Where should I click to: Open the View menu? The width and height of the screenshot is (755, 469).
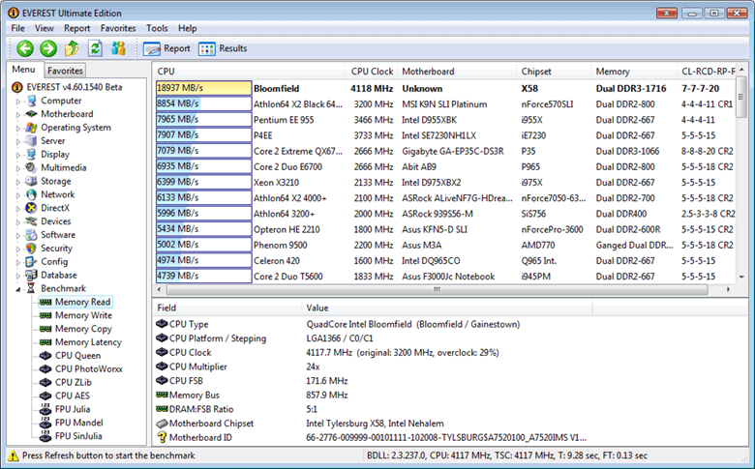tap(44, 28)
